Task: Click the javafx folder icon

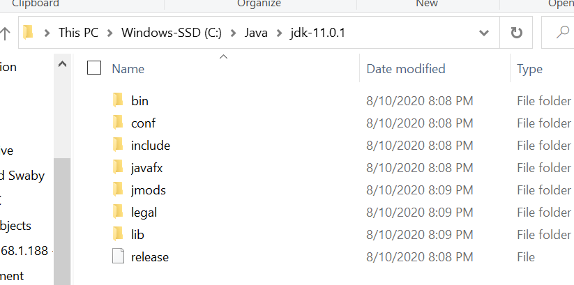Action: (x=118, y=167)
